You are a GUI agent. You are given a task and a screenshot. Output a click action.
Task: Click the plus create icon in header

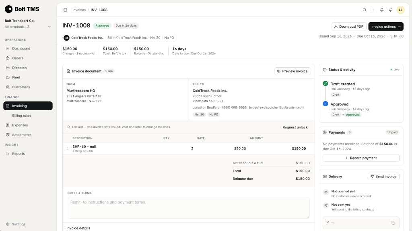click(373, 10)
